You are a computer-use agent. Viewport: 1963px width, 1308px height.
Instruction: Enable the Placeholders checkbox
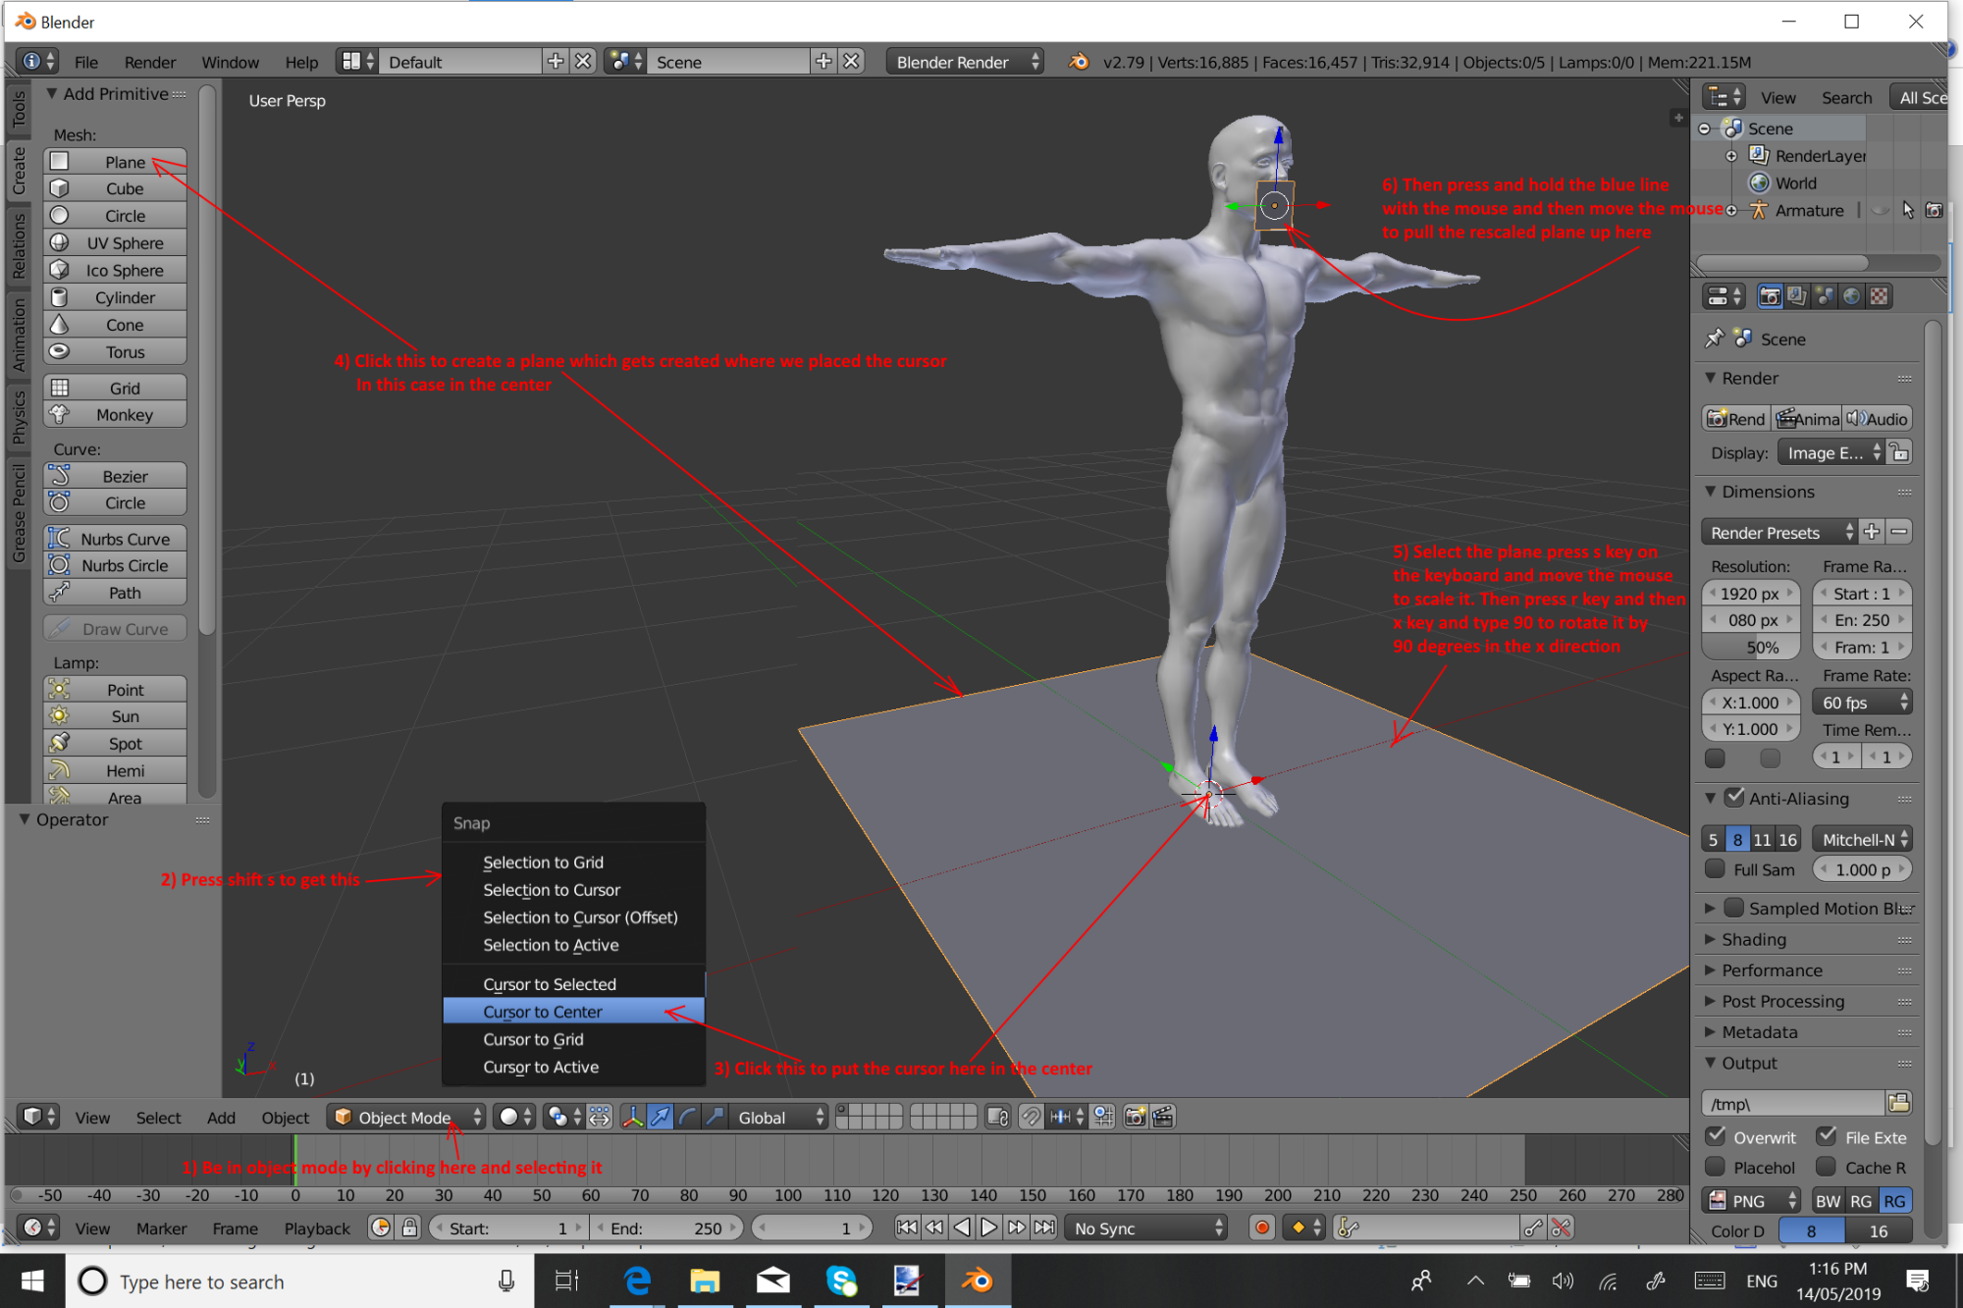click(1716, 1167)
